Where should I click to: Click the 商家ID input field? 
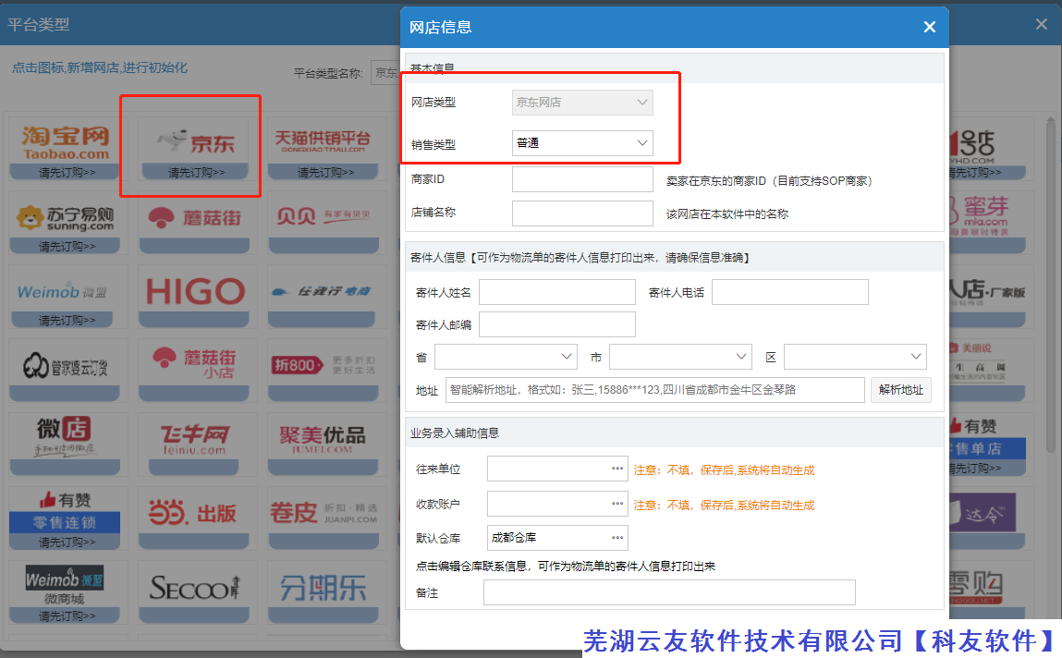pos(582,179)
